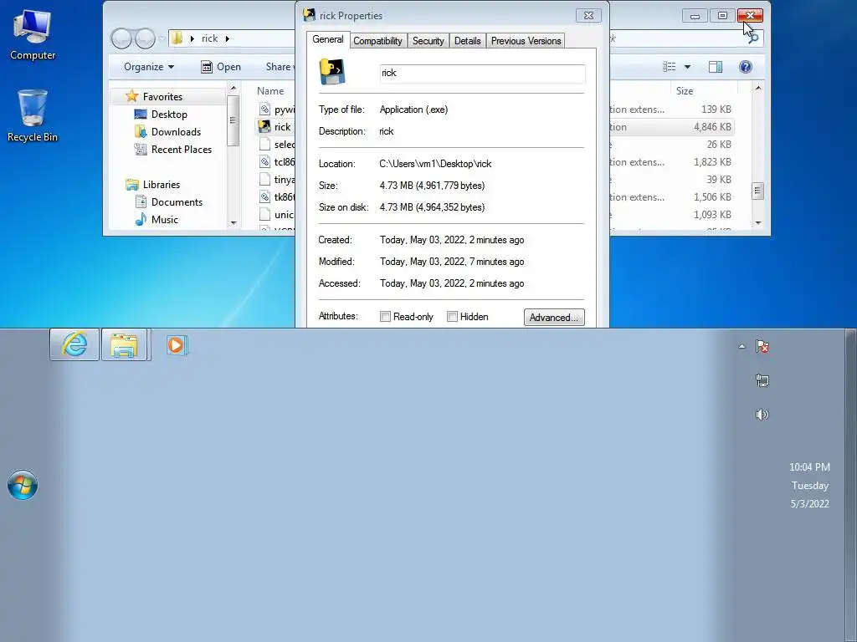The width and height of the screenshot is (857, 642).
Task: Click the Open toolbar button in Explorer
Action: [x=221, y=67]
